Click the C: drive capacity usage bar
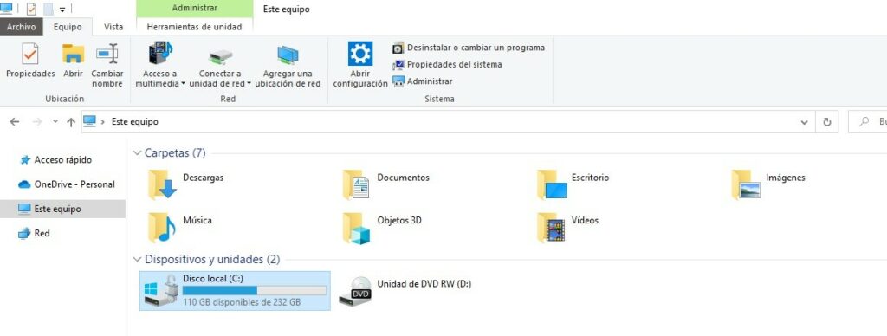Viewport: 887px width, 336px height. [x=254, y=290]
